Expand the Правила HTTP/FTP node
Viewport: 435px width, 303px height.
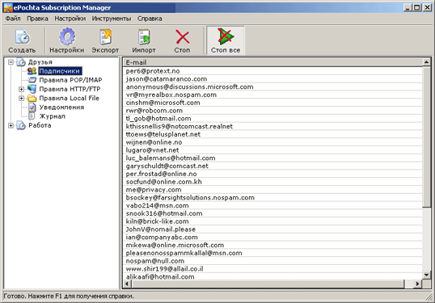(x=21, y=89)
